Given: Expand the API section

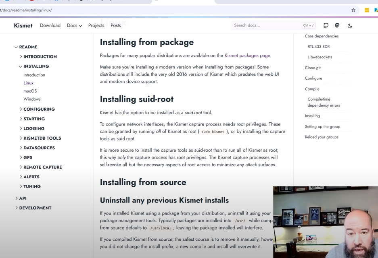Looking at the screenshot, I should tap(21, 198).
